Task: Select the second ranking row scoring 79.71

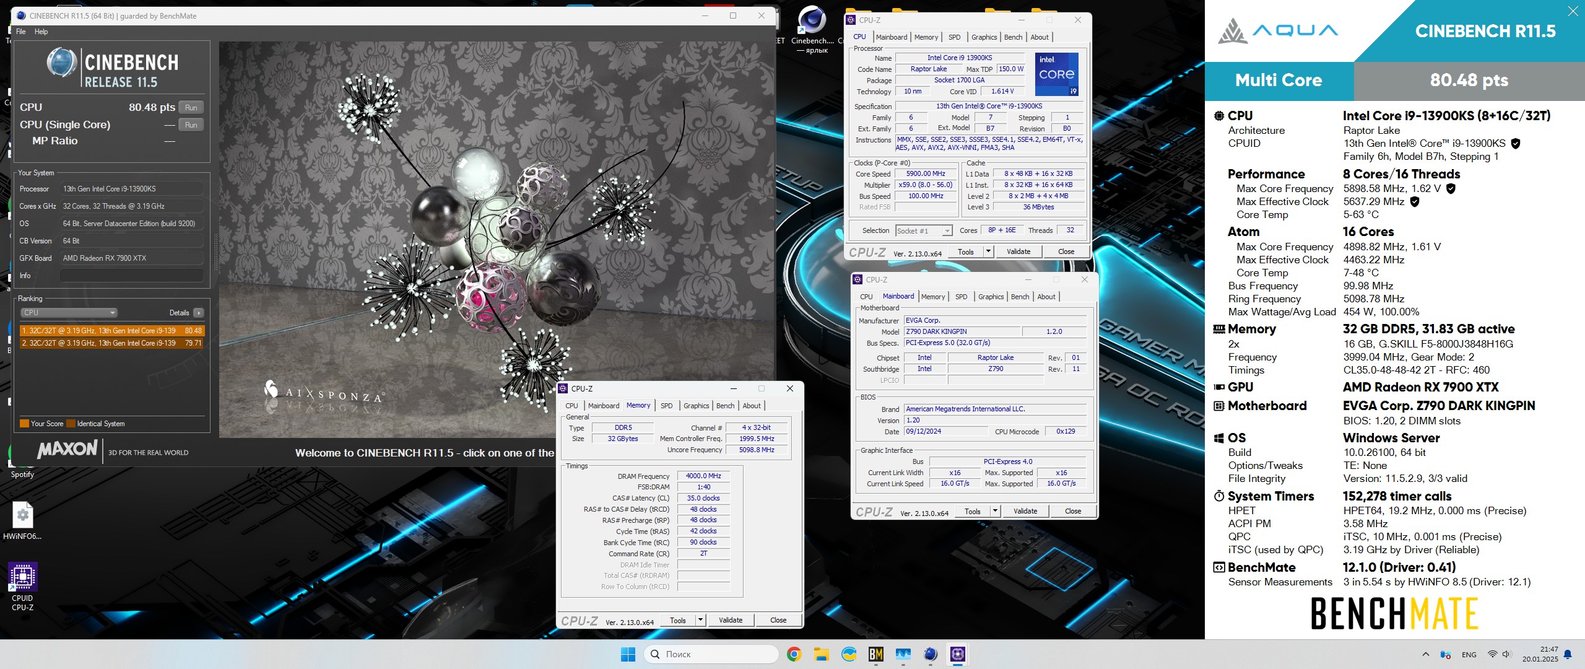Action: (x=111, y=343)
